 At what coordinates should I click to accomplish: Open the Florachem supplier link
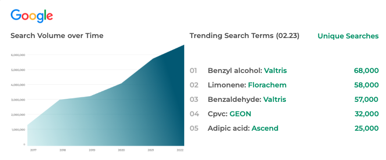(267, 85)
